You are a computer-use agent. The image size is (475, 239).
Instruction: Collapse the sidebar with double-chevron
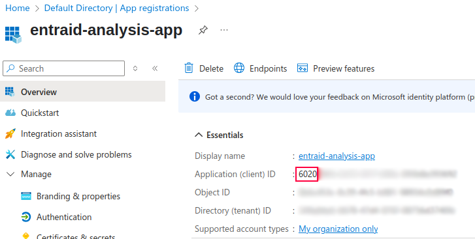(x=155, y=68)
